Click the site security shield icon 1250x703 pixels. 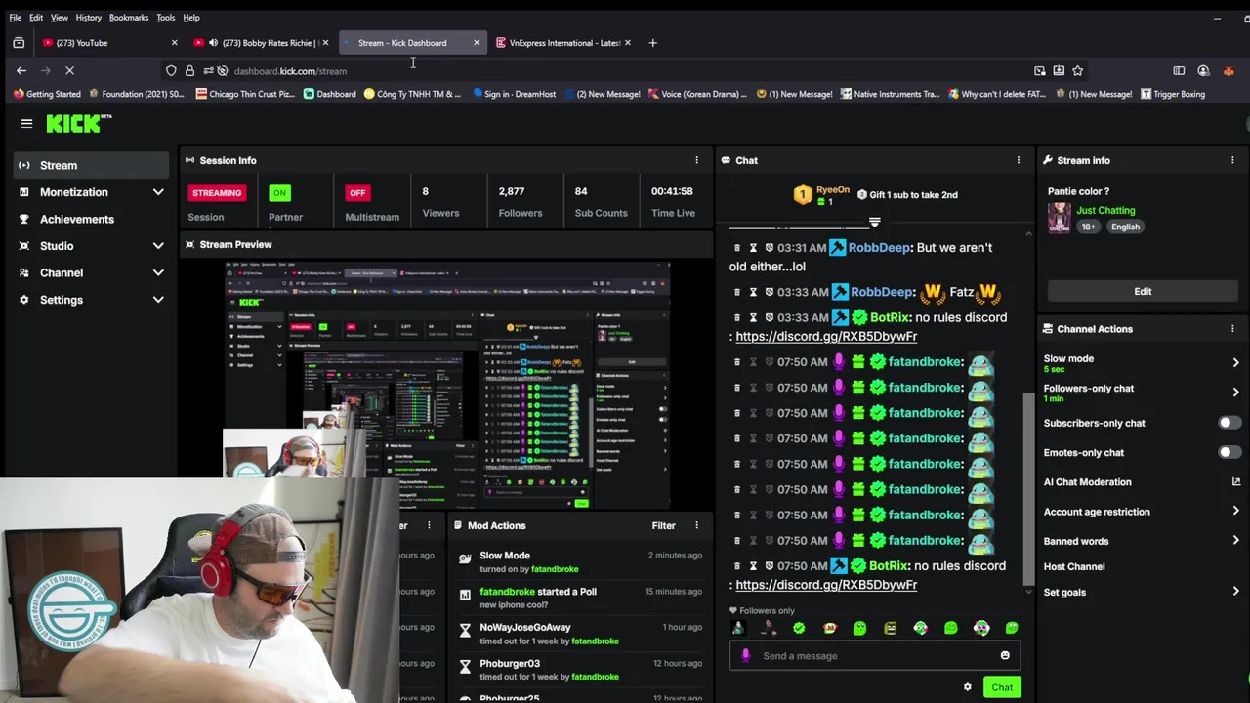[171, 70]
